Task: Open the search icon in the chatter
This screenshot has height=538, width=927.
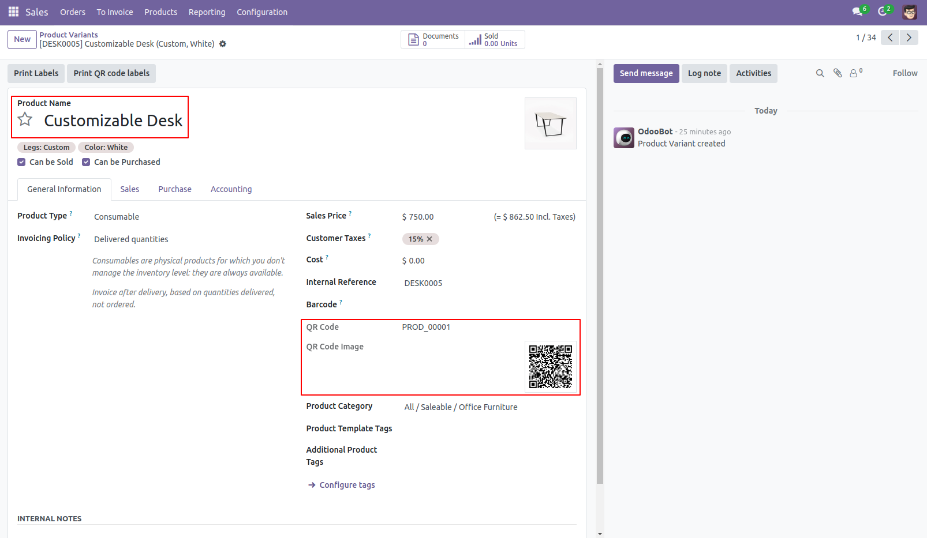Action: point(820,73)
